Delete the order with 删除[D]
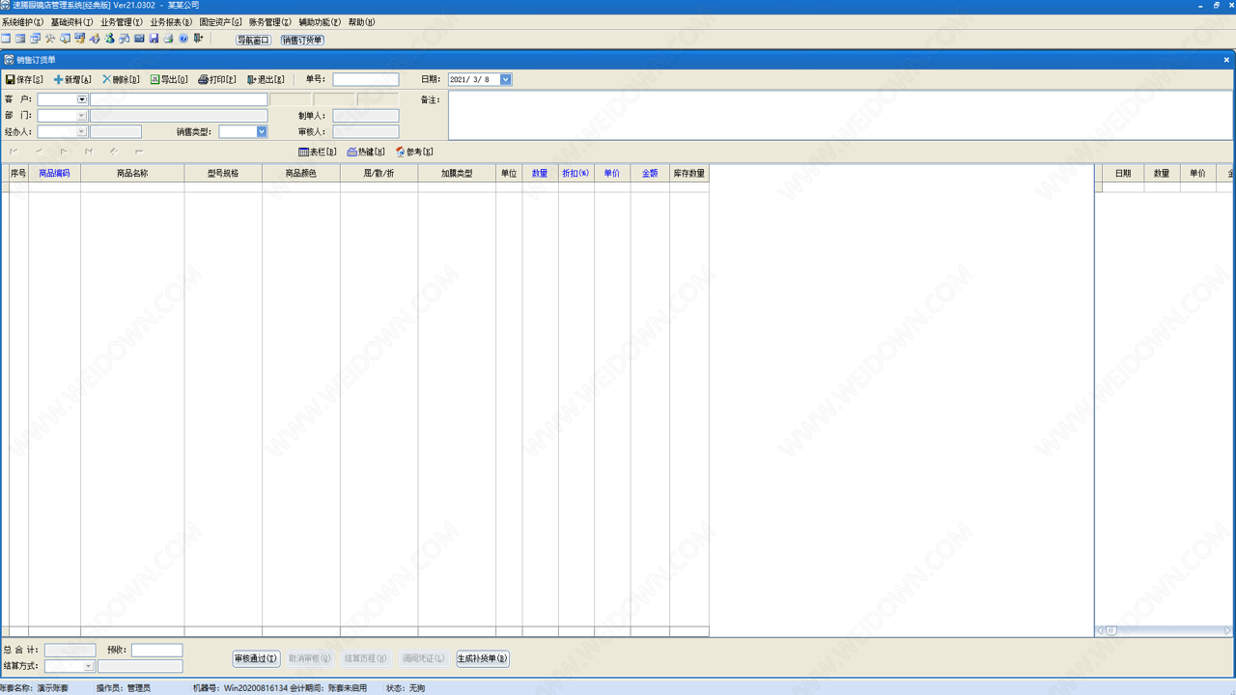Viewport: 1236px width, 695px height. [x=121, y=79]
